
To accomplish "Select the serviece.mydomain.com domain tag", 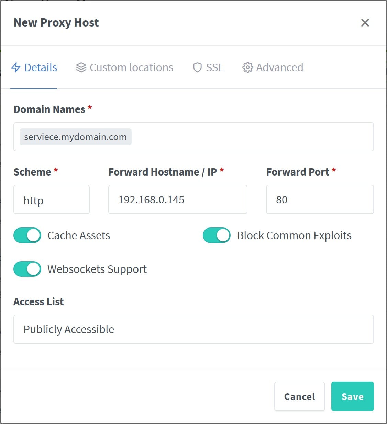I will click(75, 137).
